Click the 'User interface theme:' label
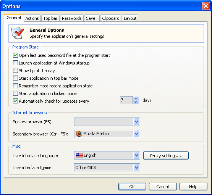This screenshot has width=212, height=195. (x=32, y=168)
